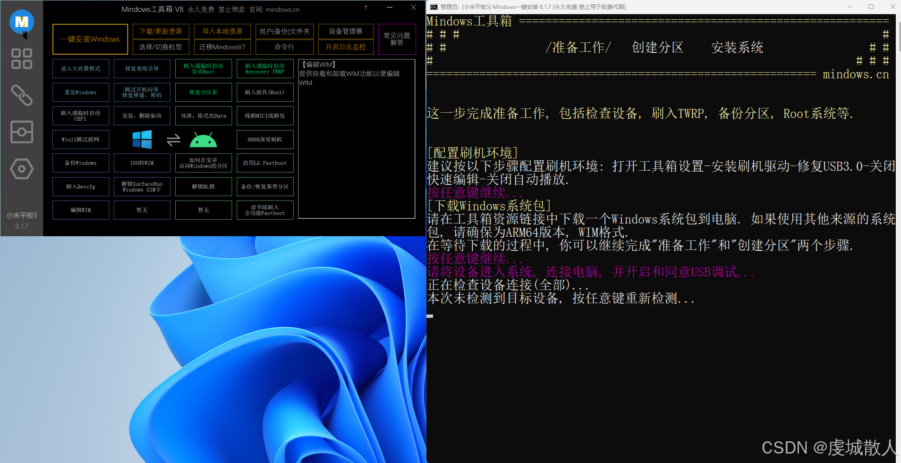
Task: Click 编辑WIM
Action: tap(81, 210)
